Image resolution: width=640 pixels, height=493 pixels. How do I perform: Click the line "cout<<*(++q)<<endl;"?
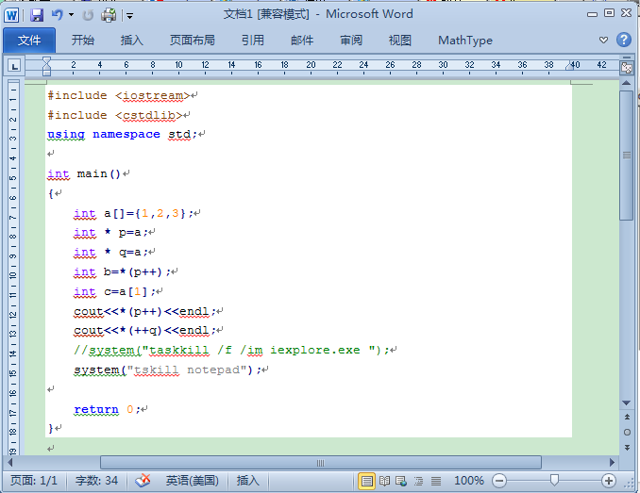click(145, 331)
